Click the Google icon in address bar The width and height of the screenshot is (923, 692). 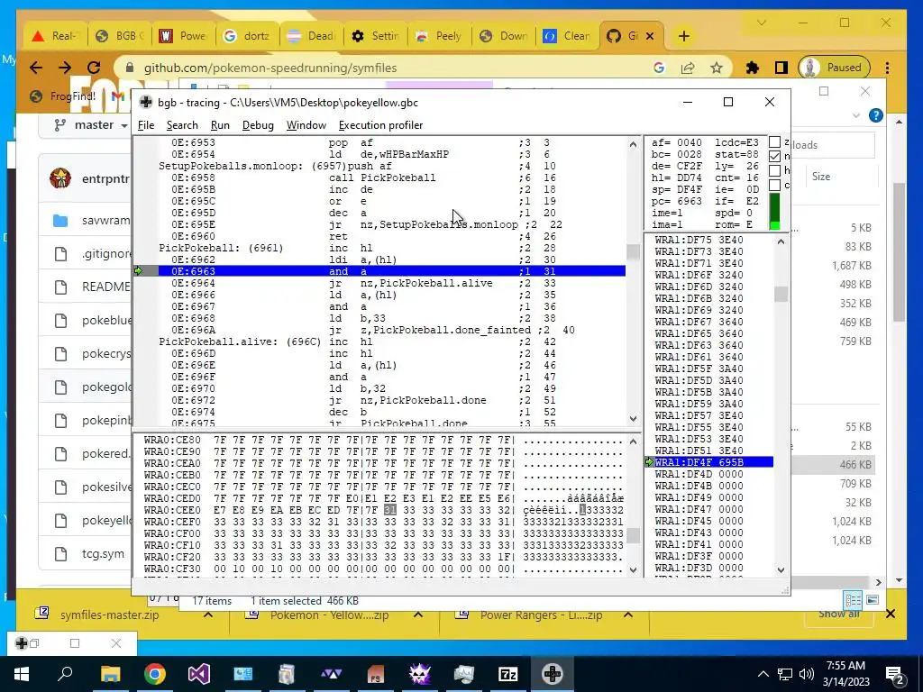(x=659, y=68)
